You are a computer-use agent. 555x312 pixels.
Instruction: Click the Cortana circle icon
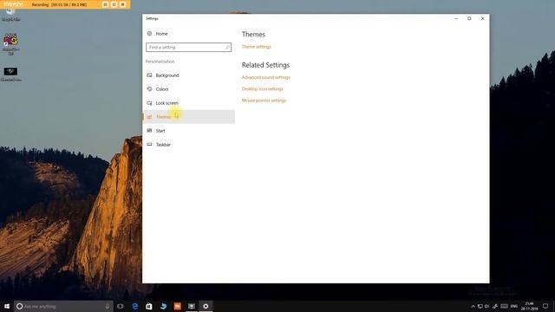pos(20,306)
